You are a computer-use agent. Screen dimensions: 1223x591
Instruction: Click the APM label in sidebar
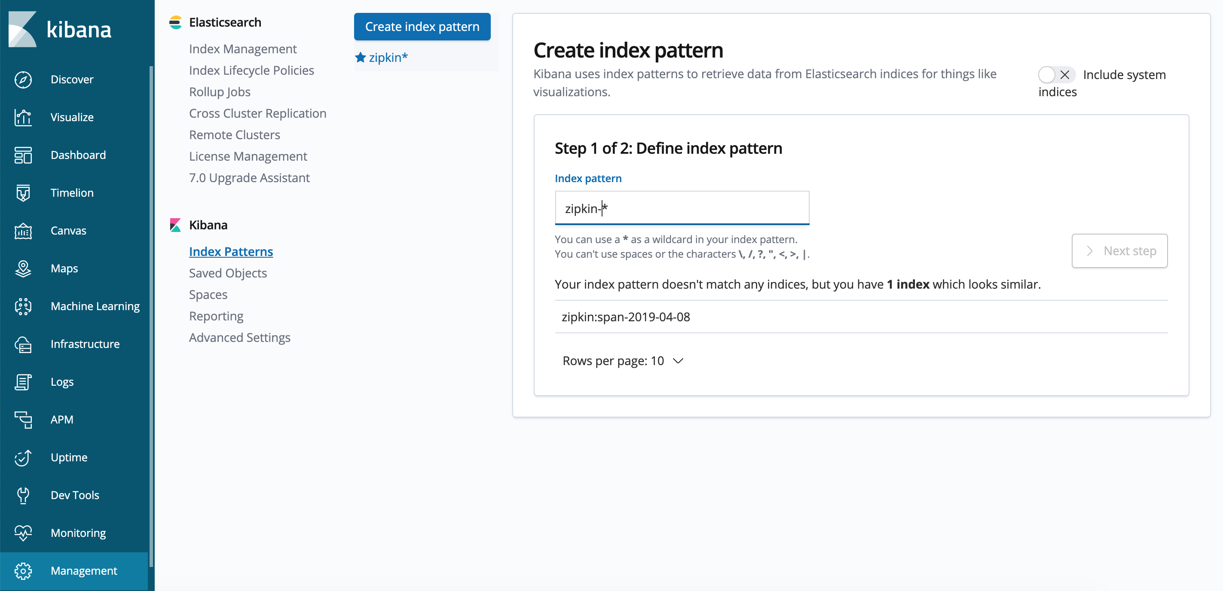(62, 420)
